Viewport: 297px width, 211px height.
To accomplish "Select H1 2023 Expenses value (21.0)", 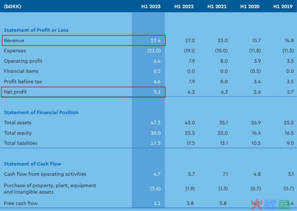I will pos(154,51).
